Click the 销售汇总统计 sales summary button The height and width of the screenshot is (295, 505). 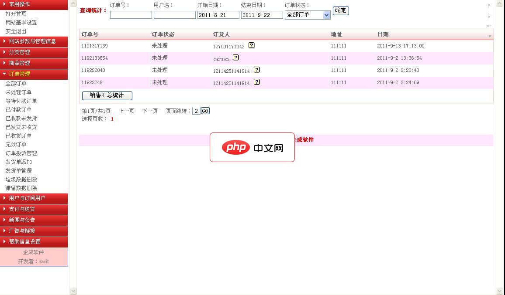tap(106, 95)
